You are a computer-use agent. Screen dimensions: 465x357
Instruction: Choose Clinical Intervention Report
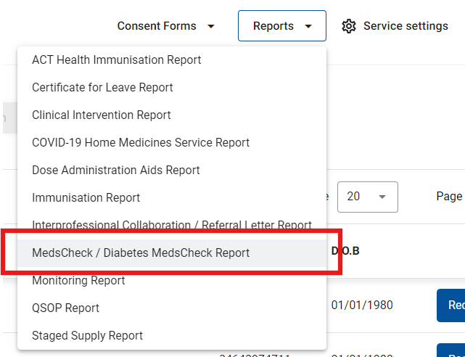coord(172,115)
